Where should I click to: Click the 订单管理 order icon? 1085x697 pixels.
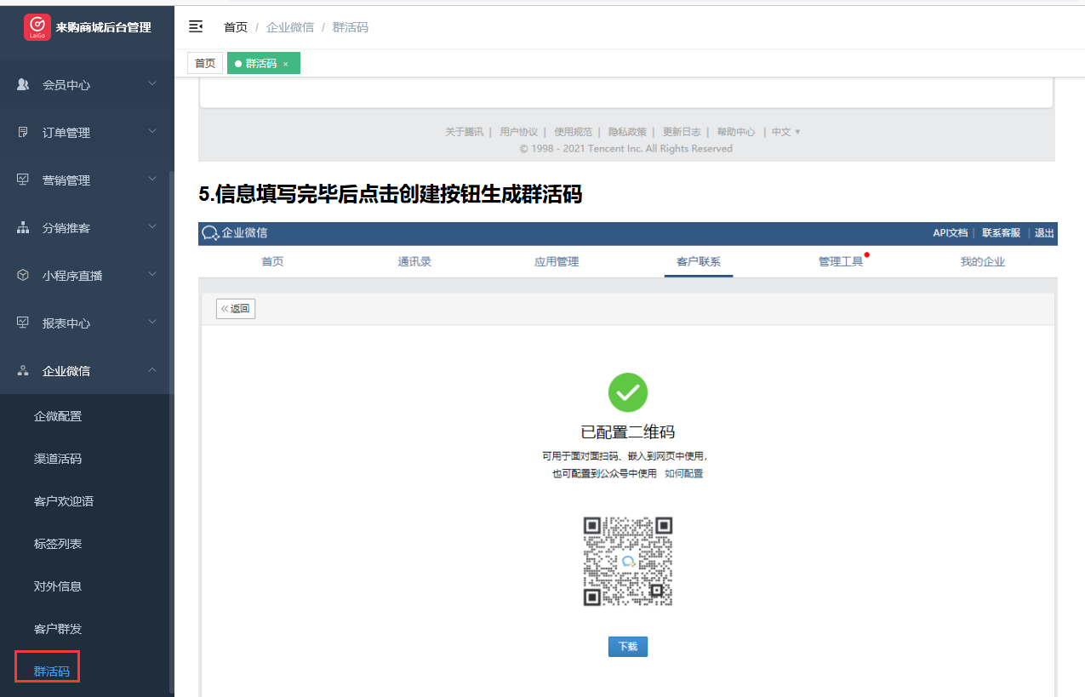click(23, 133)
